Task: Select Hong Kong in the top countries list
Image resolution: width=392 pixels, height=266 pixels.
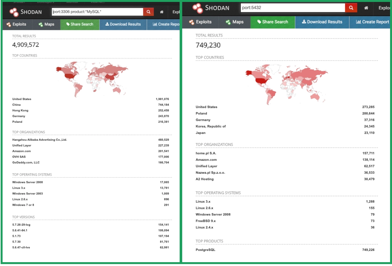Action: (20, 111)
